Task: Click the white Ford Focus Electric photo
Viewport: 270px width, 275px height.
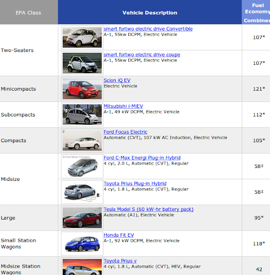Action: click(x=82, y=141)
